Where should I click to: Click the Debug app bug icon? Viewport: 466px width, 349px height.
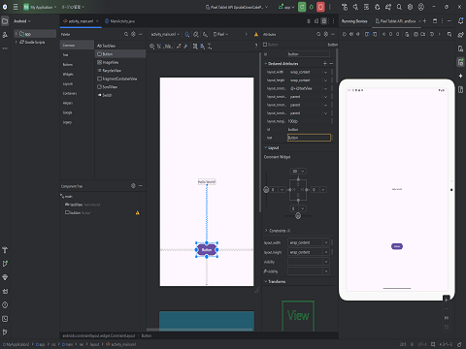point(312,7)
